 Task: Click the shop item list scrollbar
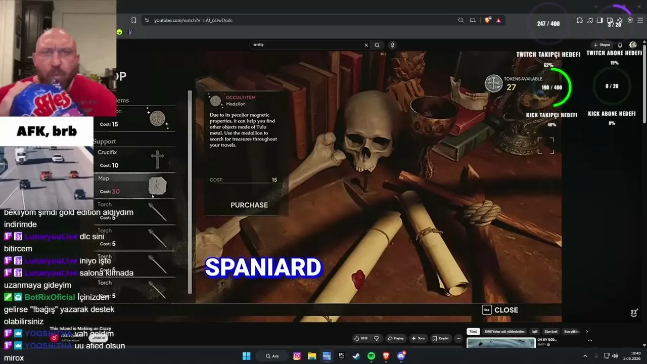click(x=190, y=192)
